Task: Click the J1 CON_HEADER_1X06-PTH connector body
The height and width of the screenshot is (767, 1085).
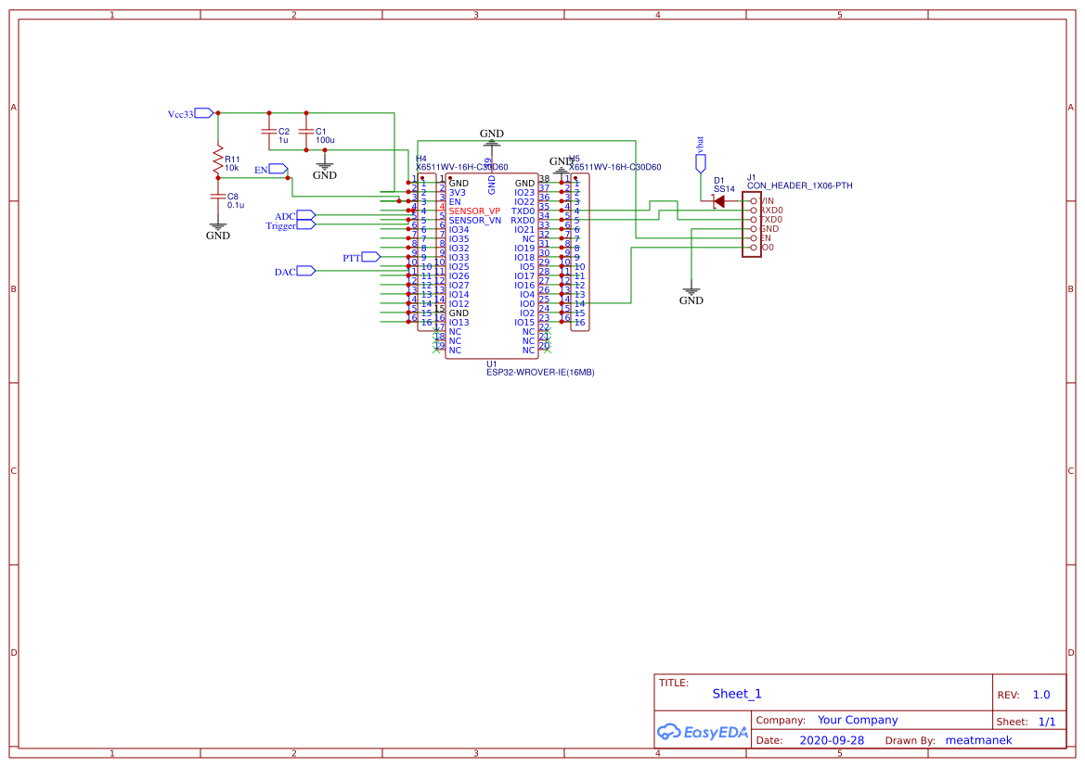Action: coord(752,224)
